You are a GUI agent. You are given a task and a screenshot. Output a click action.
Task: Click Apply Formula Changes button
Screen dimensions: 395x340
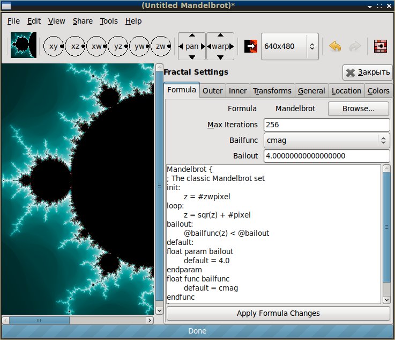click(x=278, y=313)
